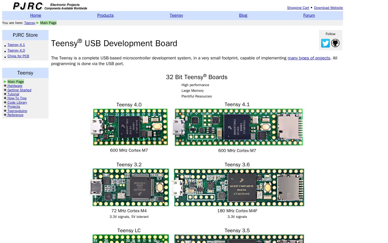The height and width of the screenshot is (243, 388).
Task: Click the PJRC Store sidebar heading
Action: pyautogui.click(x=25, y=35)
